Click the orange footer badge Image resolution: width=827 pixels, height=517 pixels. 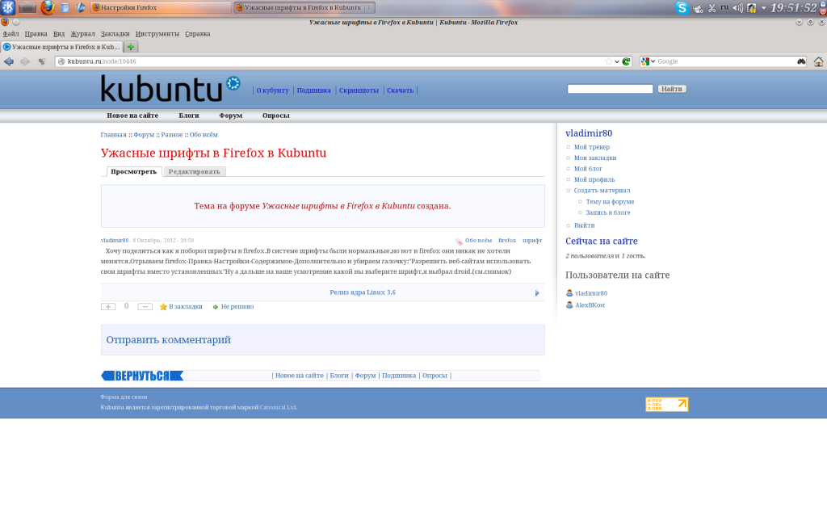tap(666, 404)
